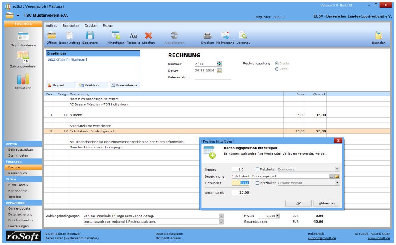This screenshot has width=396, height=245.
Task: Open the Gesamt Beitrag dropdown
Action: tap(337, 183)
